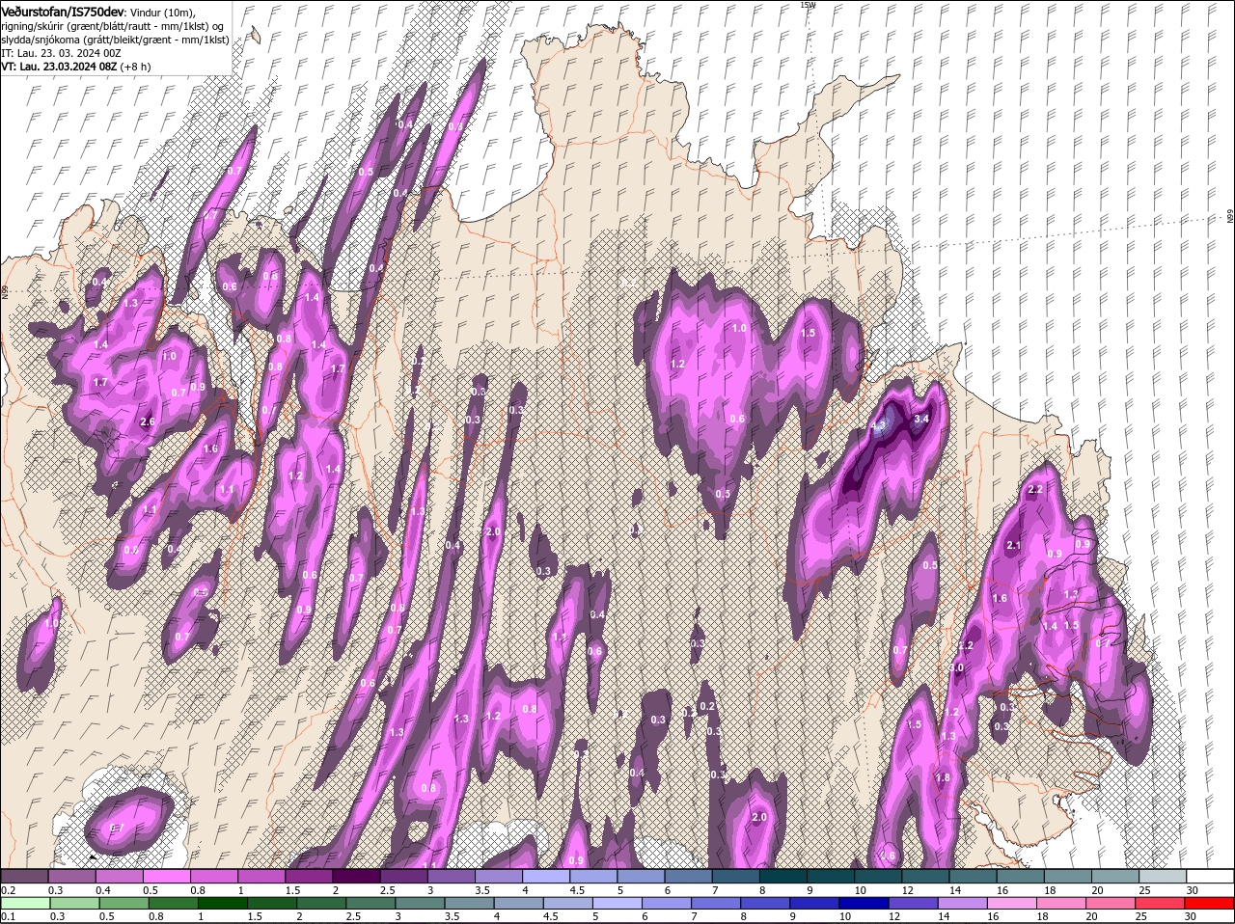1235x924 pixels.
Task: Pick the snow legend swatch between 4 and 4.5
Action: [x=546, y=876]
